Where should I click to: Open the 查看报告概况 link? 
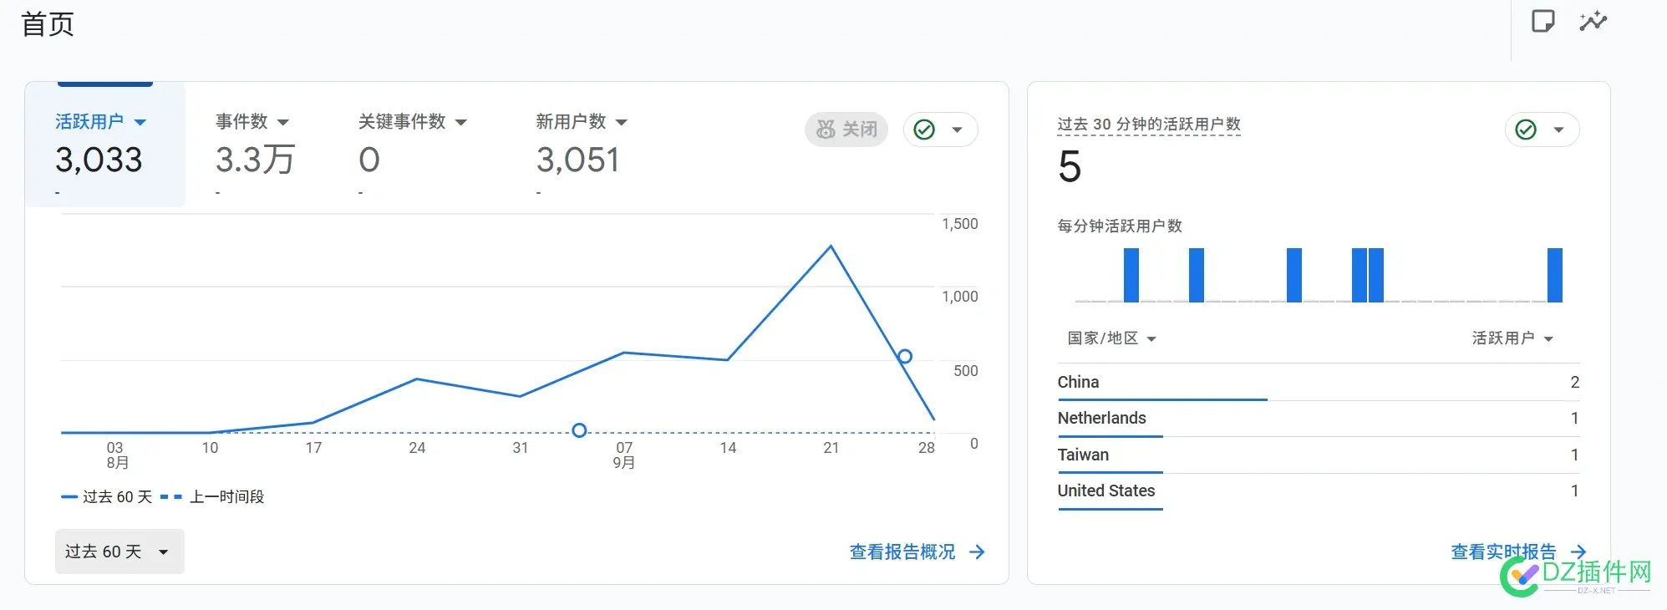(x=902, y=552)
